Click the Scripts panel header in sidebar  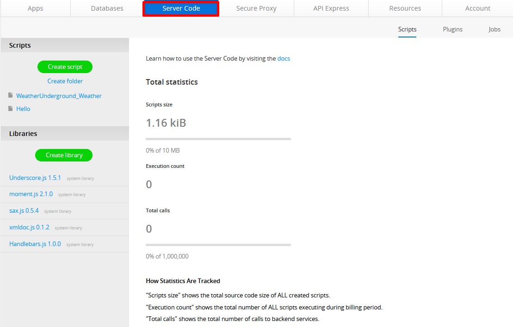click(x=65, y=45)
